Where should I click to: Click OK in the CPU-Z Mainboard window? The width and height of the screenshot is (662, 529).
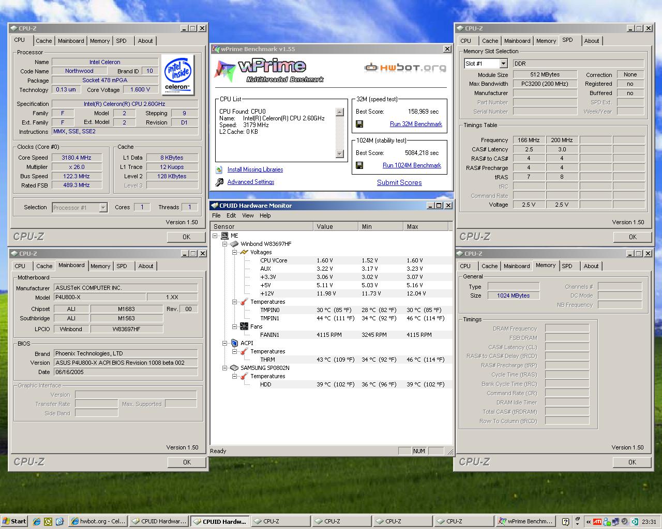click(x=187, y=462)
